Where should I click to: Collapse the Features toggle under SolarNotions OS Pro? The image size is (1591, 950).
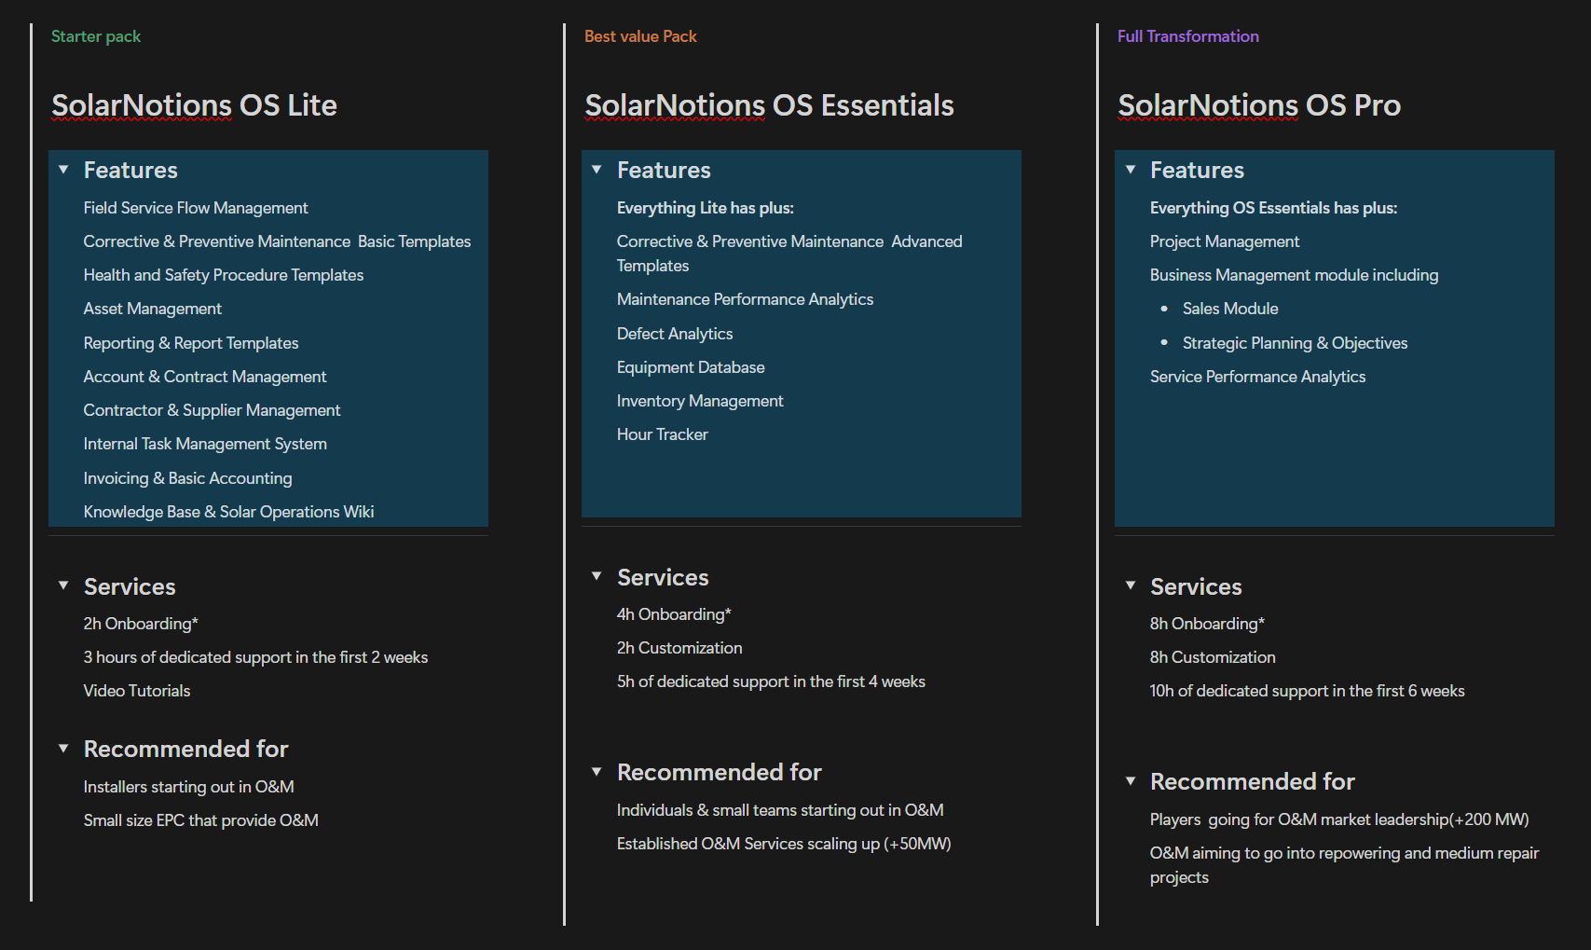(x=1130, y=170)
